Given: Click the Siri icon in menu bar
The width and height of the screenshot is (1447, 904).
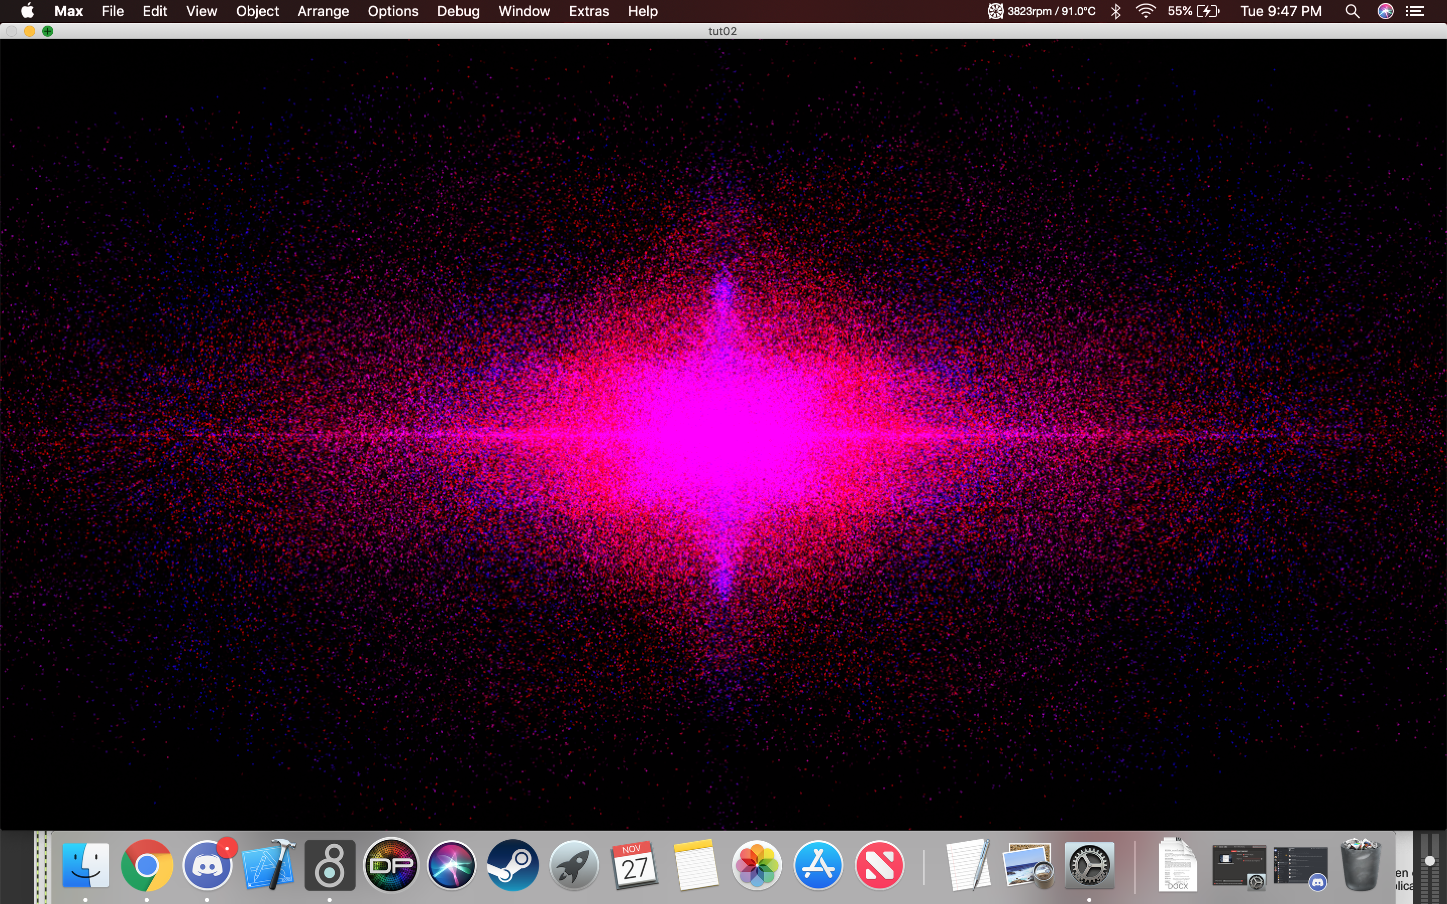Looking at the screenshot, I should [1385, 11].
